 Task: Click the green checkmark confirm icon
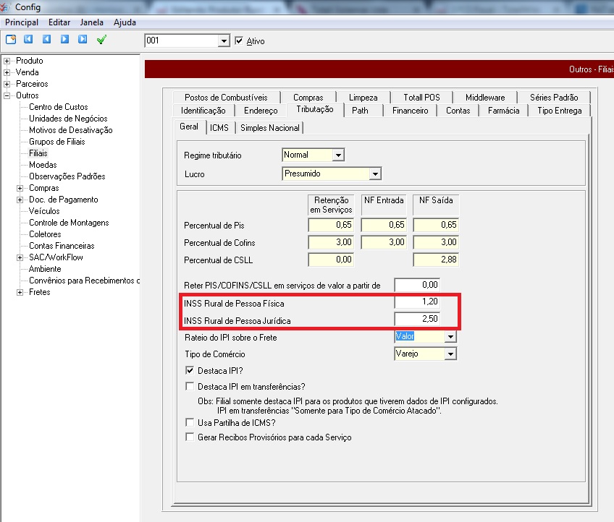tap(101, 40)
